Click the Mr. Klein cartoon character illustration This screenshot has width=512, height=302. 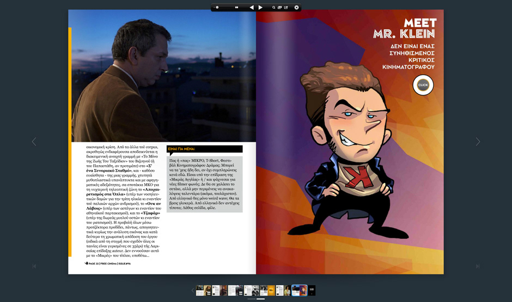click(x=349, y=150)
